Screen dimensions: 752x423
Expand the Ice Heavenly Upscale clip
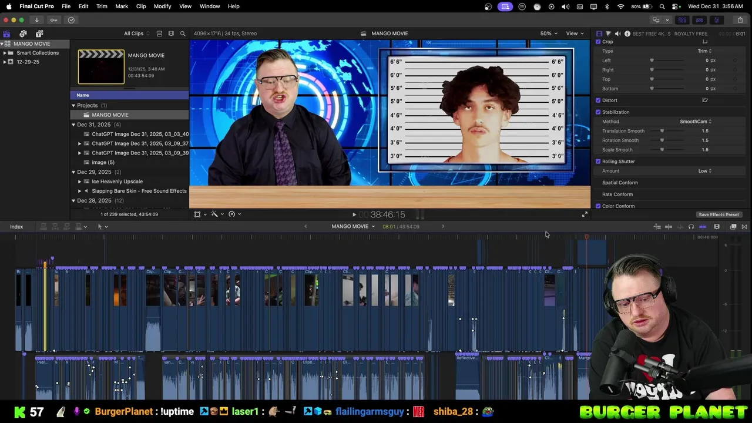[x=79, y=182]
